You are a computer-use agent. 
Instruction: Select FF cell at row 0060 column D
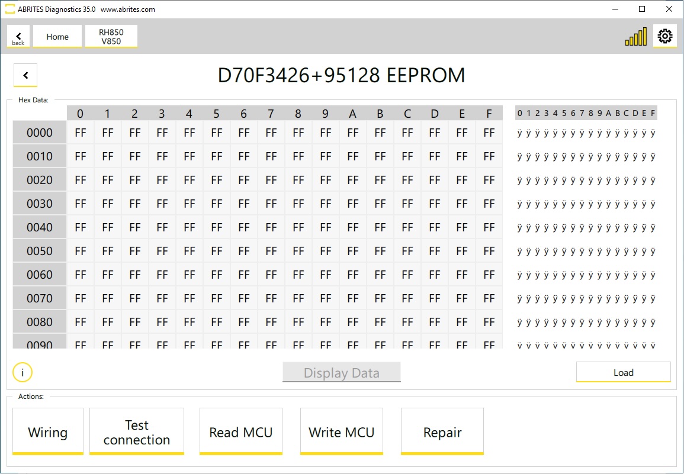point(435,275)
